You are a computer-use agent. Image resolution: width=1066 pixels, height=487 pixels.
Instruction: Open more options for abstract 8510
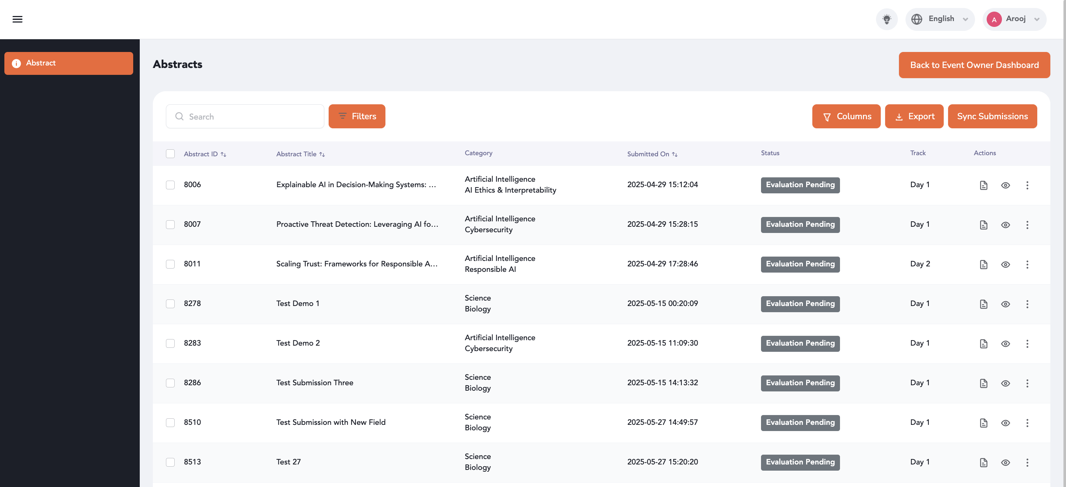point(1027,423)
